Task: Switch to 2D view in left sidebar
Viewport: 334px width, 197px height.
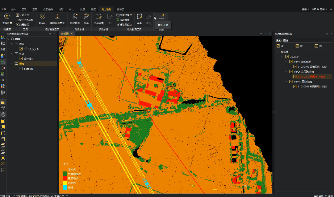Action: pos(3,164)
